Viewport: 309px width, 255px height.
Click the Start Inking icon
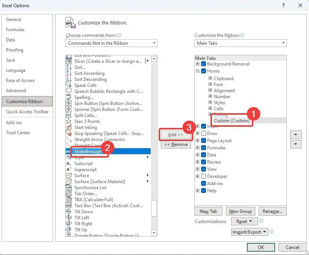tap(68, 127)
